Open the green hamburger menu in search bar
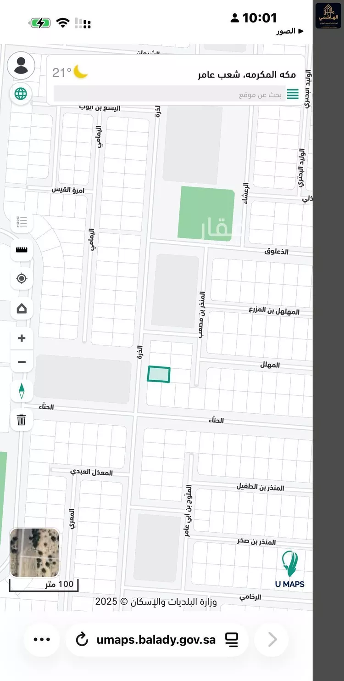Screen dimensions: 344x681 (293, 95)
